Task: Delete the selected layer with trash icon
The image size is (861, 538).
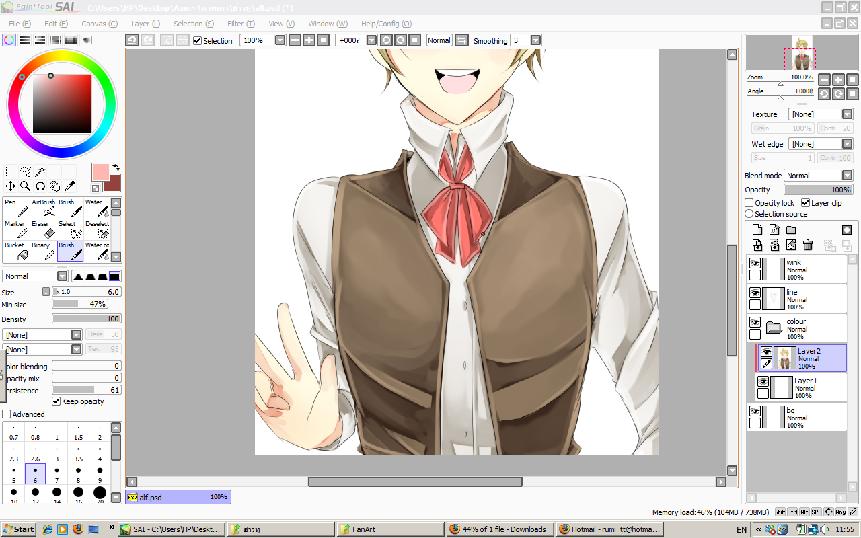Action: (808, 245)
